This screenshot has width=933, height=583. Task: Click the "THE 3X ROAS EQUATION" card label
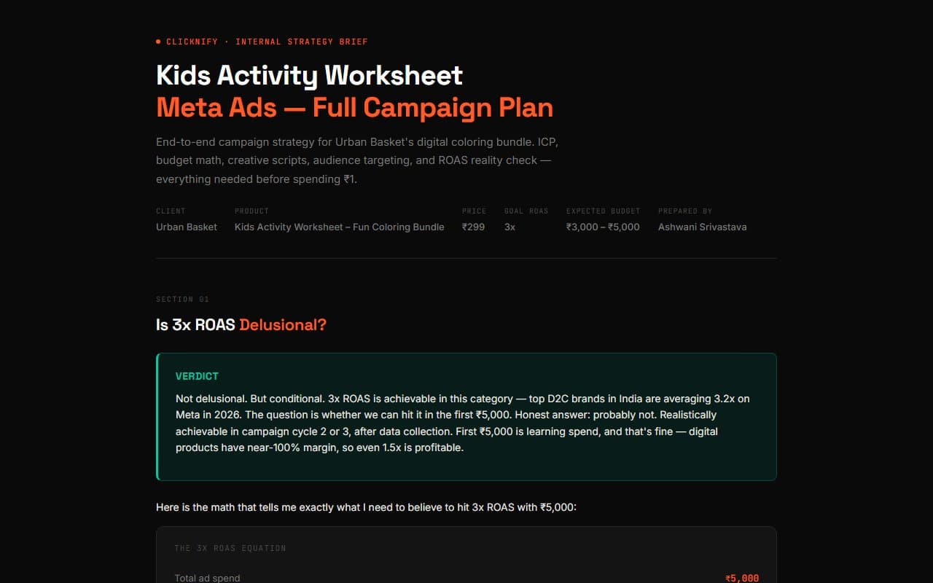pos(230,548)
